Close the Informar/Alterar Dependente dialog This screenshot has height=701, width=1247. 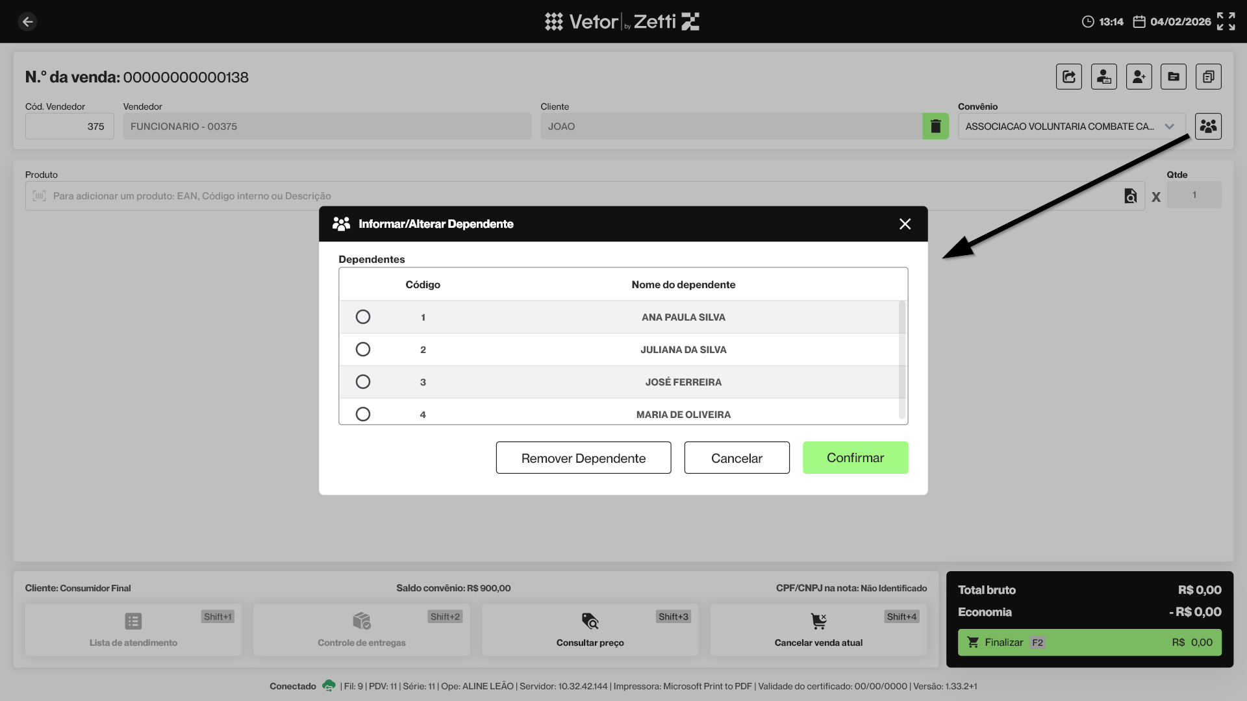coord(905,224)
